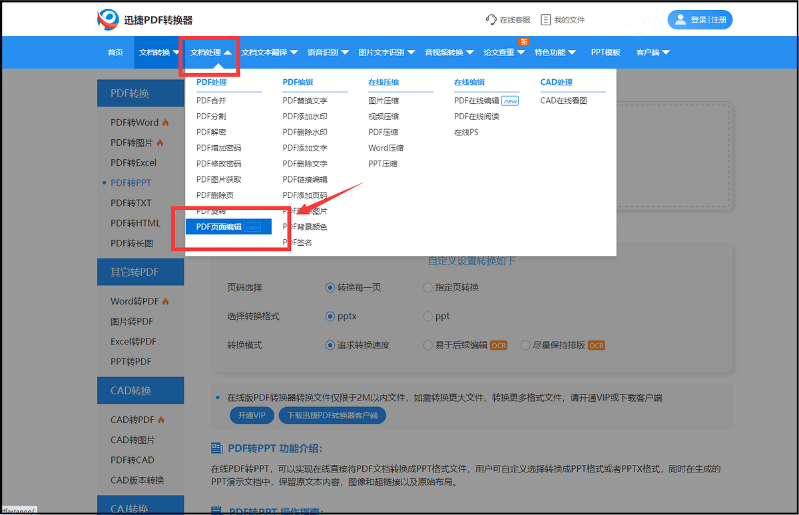Click the 我的文件 document icon
This screenshot has width=799, height=515.
546,19
